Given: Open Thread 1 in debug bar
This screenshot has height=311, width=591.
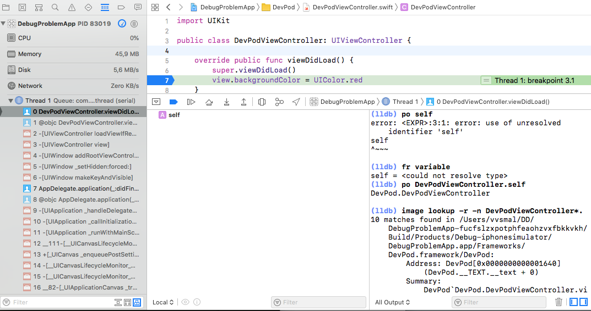Looking at the screenshot, I should tap(400, 102).
